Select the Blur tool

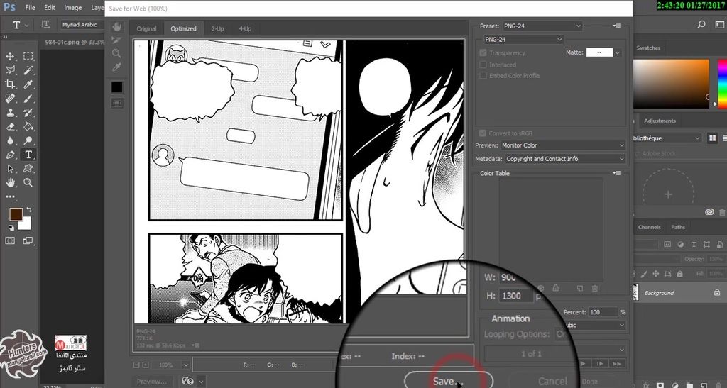[x=10, y=140]
